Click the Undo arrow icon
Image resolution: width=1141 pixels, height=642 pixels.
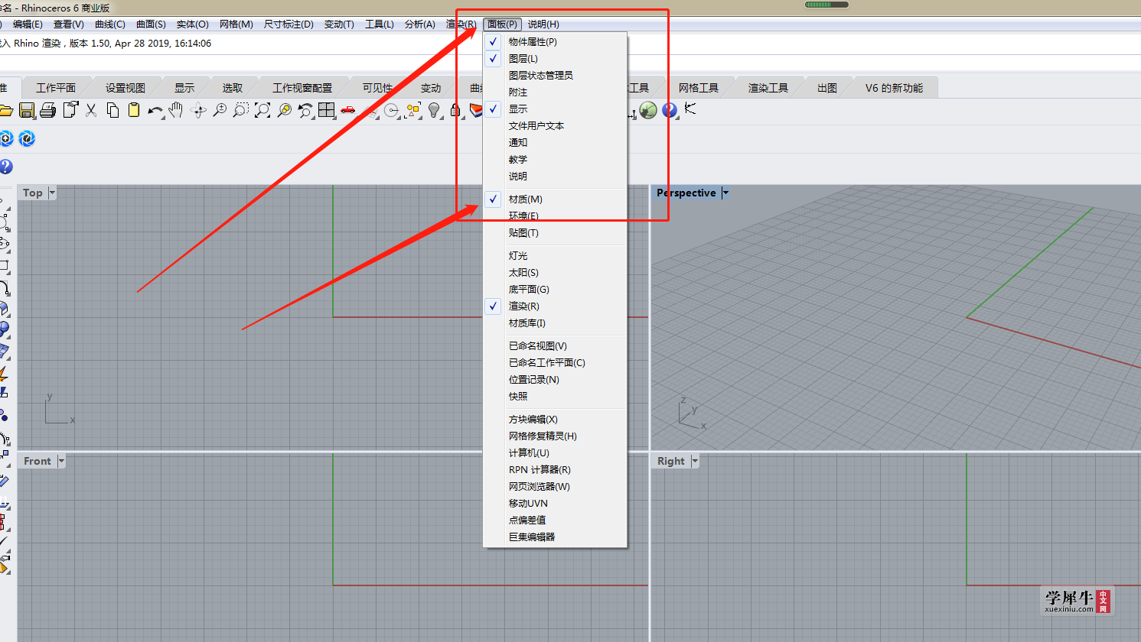coord(155,111)
